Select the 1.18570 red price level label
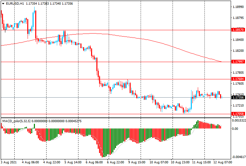This screenshot has height=166, width=246. pyautogui.click(x=238, y=30)
